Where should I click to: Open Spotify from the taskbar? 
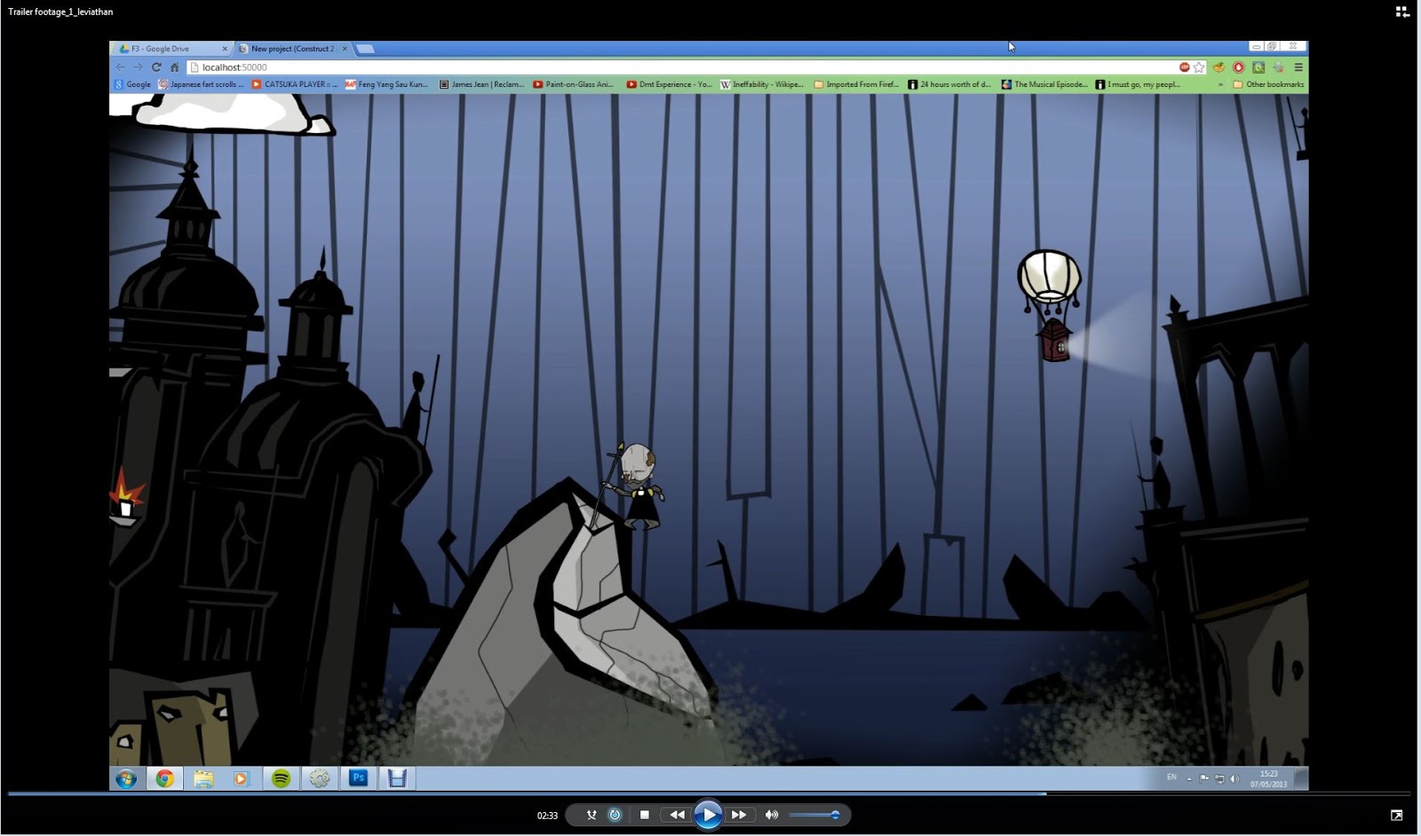(x=281, y=778)
